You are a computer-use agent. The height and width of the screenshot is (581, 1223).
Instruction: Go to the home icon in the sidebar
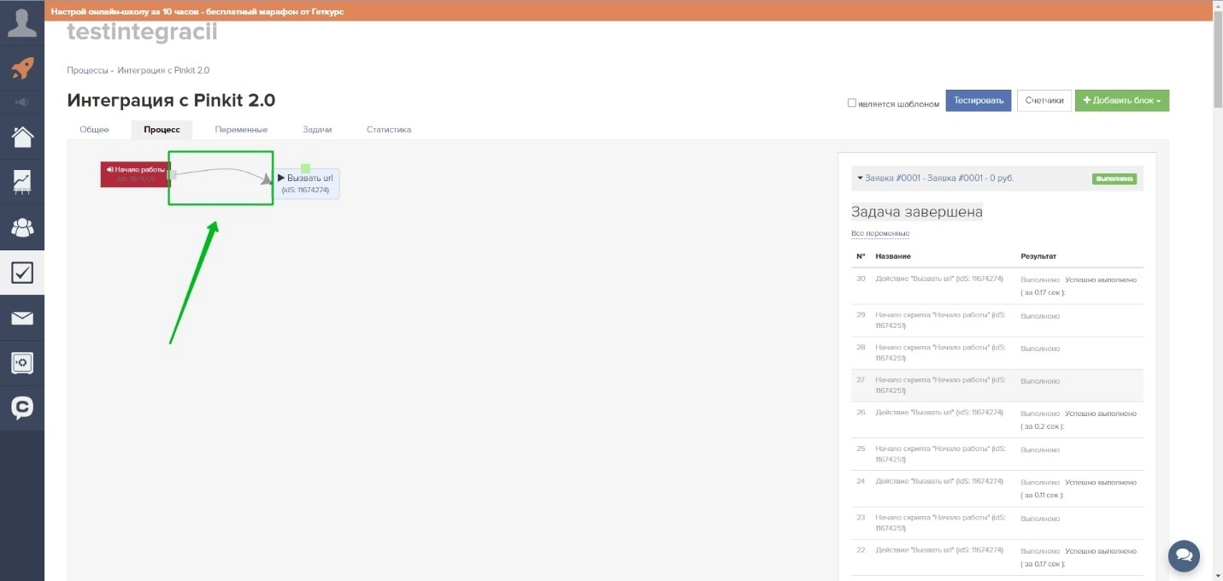pos(22,137)
